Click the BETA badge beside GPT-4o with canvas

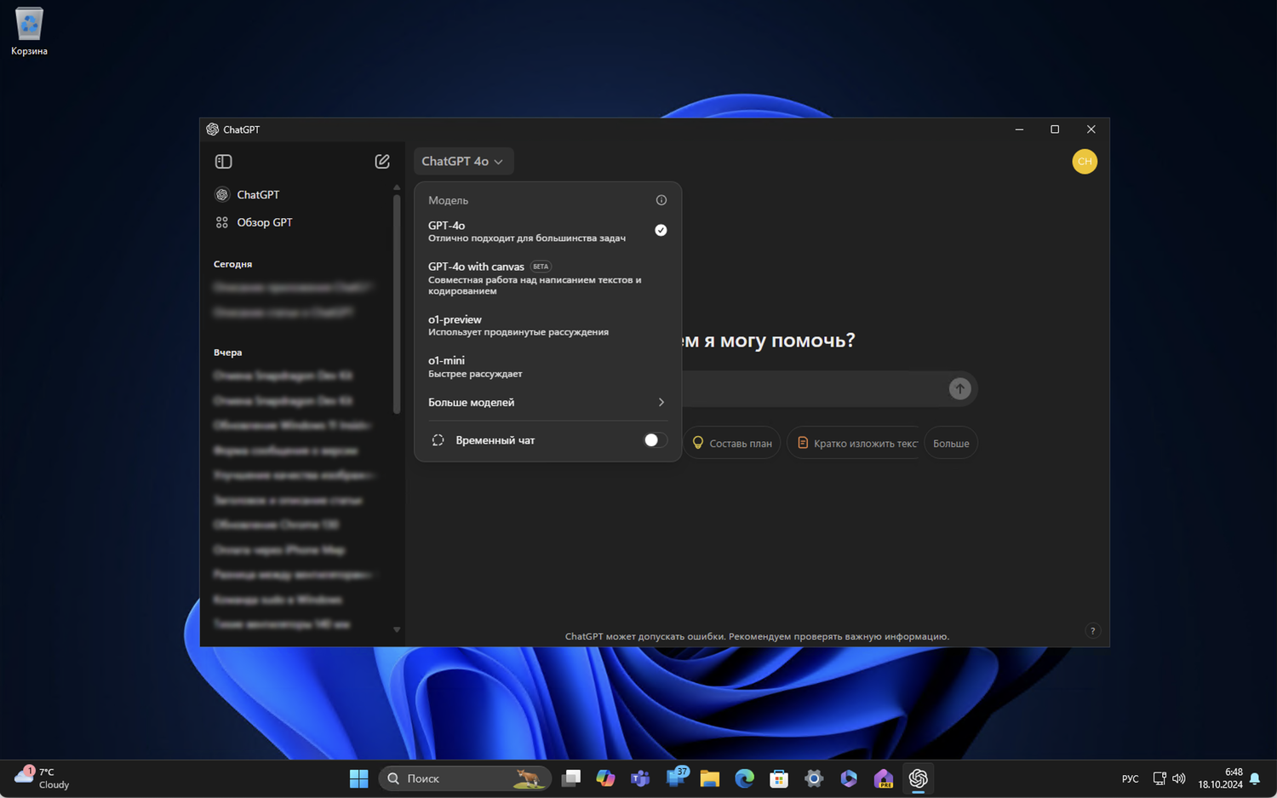pos(541,267)
